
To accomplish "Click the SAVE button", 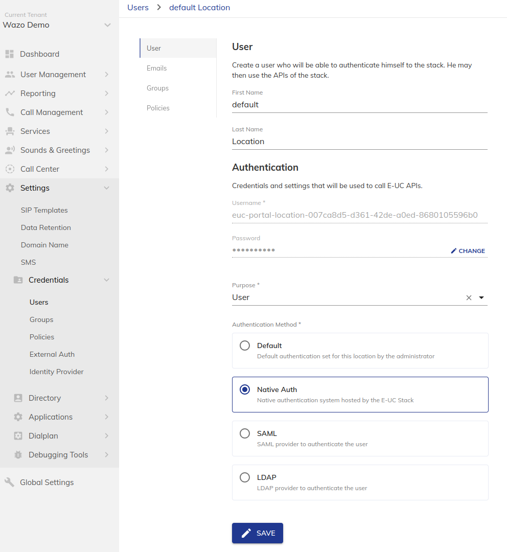I will tap(258, 533).
